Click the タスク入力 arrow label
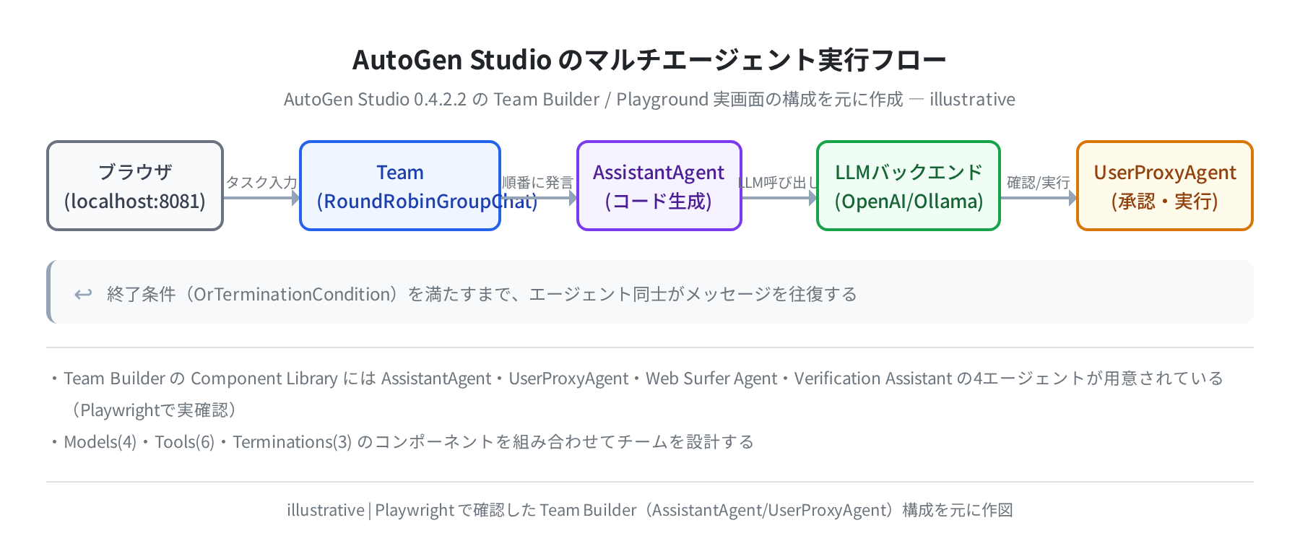The image size is (1300, 549). click(x=261, y=182)
